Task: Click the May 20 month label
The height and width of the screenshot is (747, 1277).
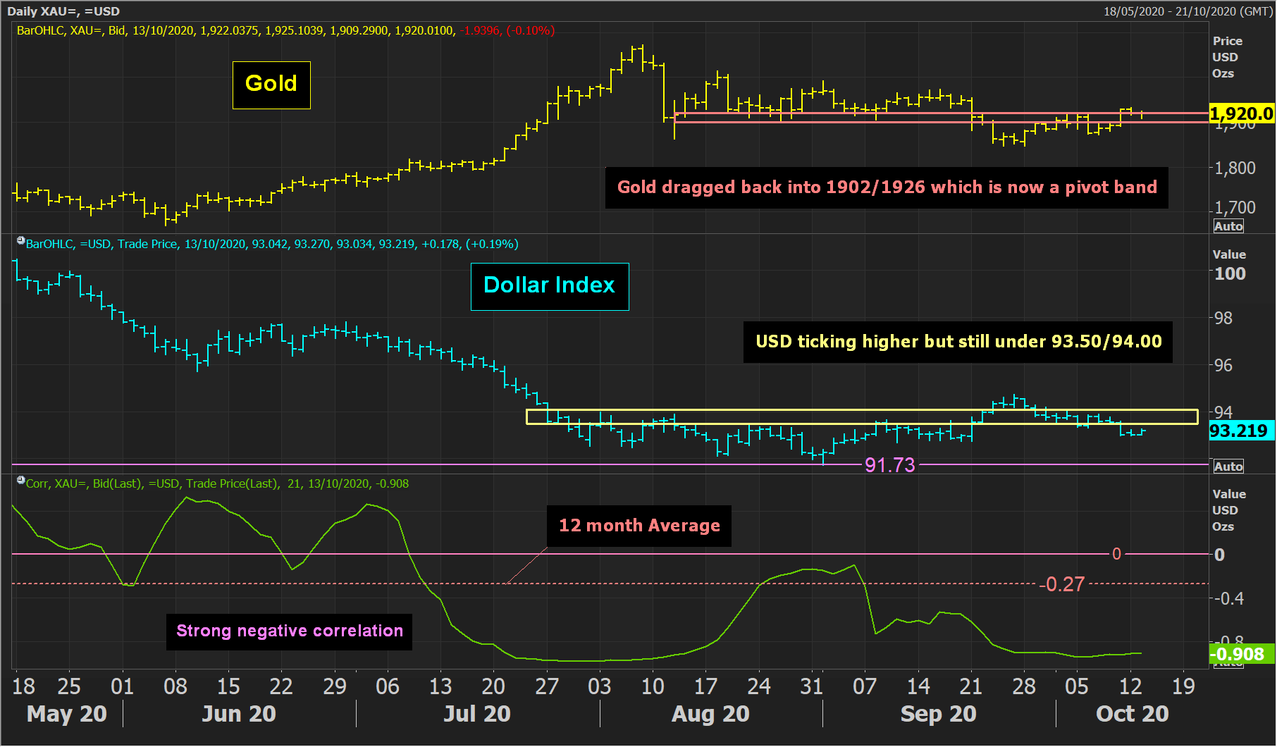Action: [x=66, y=714]
